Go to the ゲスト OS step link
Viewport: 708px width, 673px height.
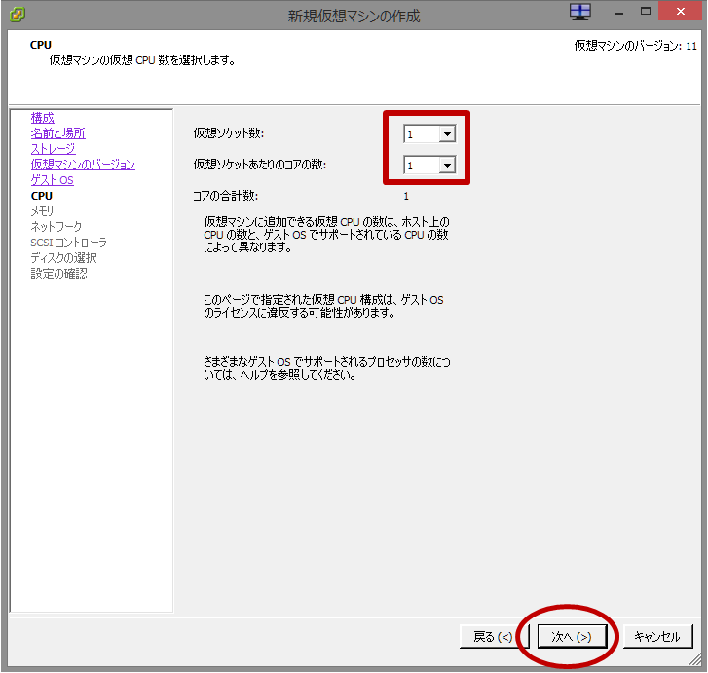click(52, 180)
